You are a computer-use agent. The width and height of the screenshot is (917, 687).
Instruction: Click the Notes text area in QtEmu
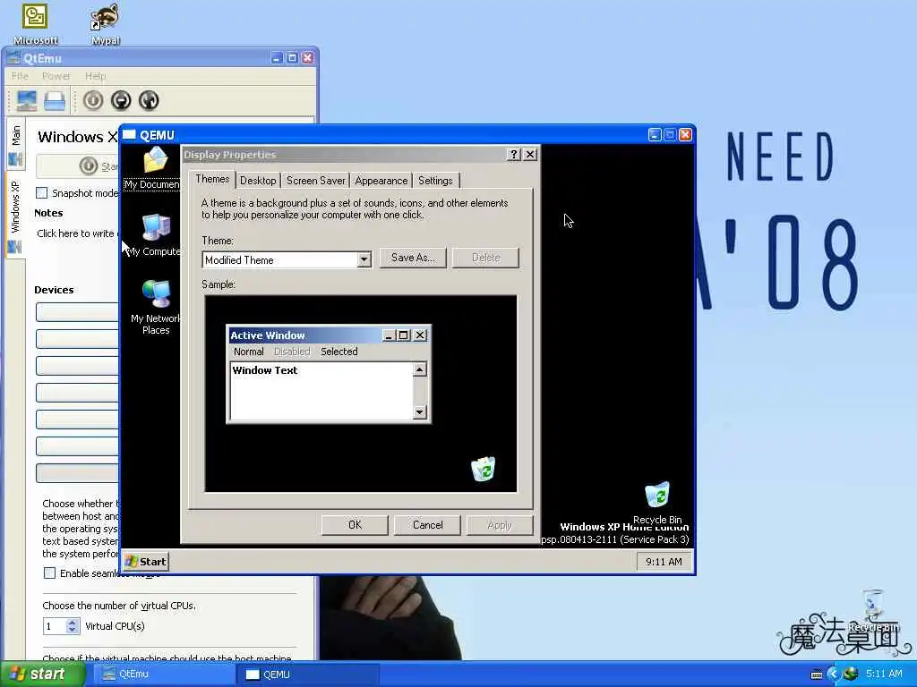(77, 233)
